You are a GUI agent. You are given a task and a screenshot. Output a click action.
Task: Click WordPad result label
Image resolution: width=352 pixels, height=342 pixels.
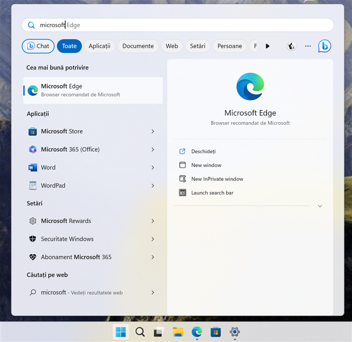coord(53,185)
